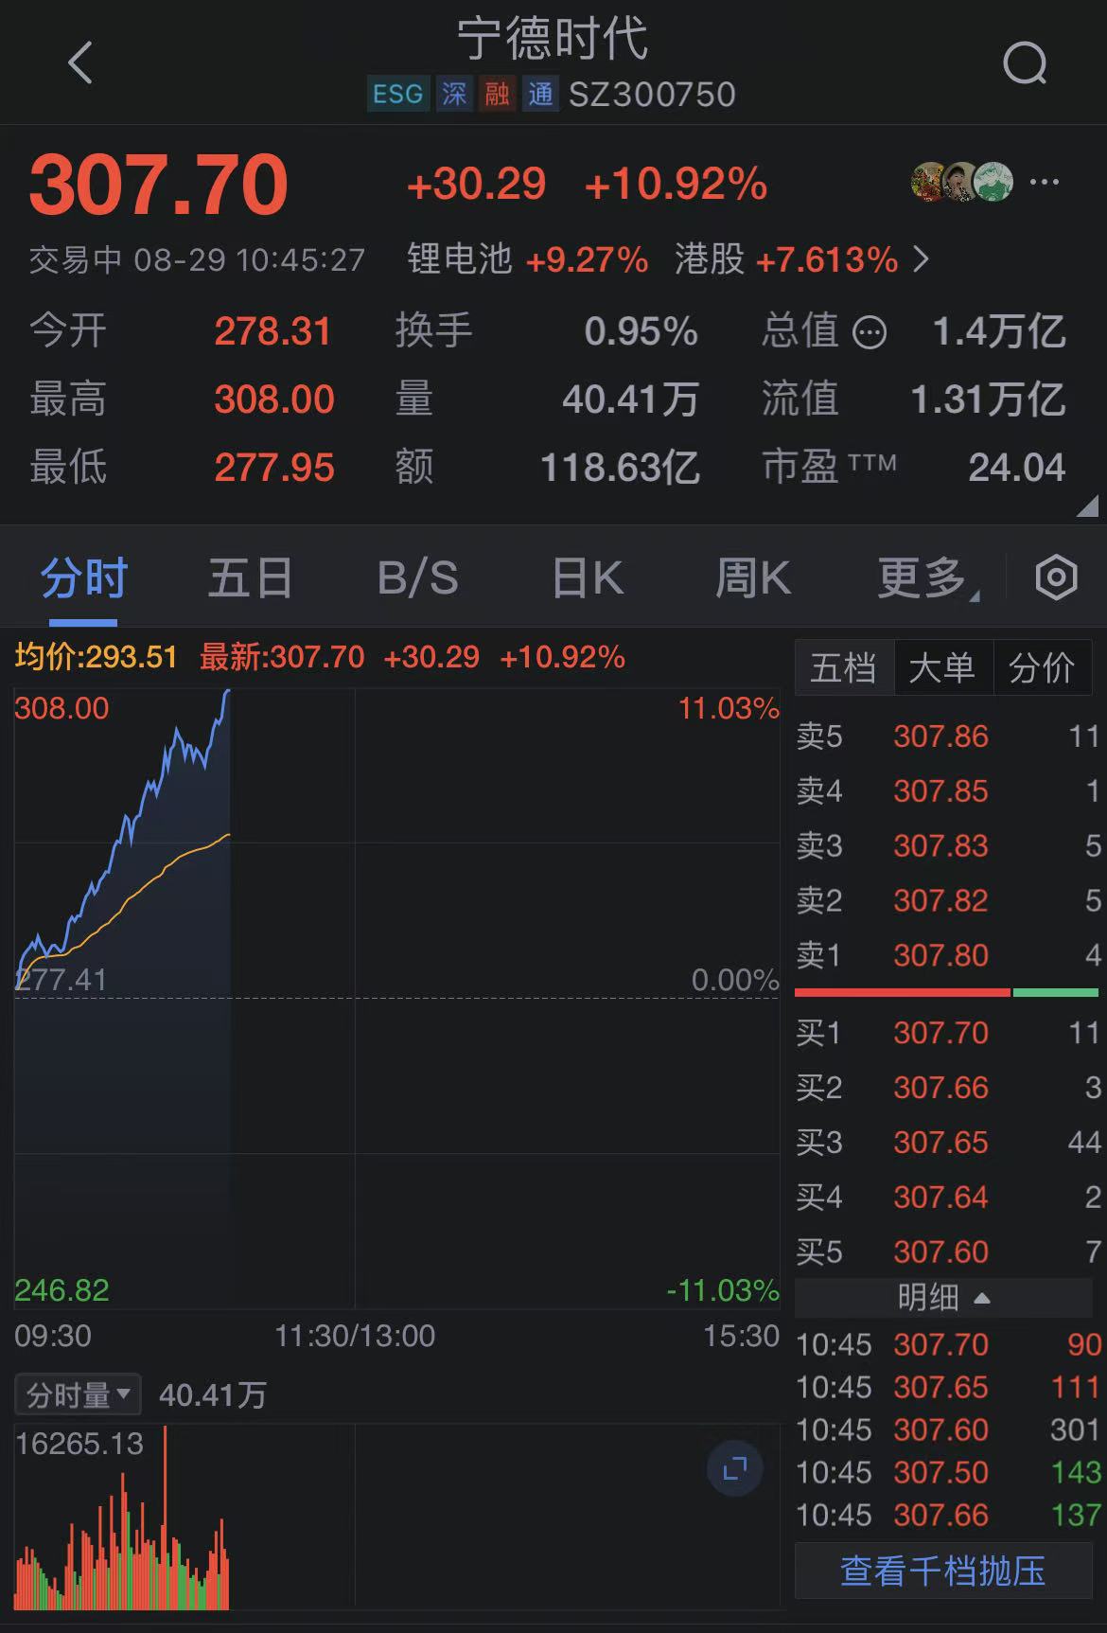Viewport: 1107px width, 1633px height.
Task: Open the search magnifier icon
Action: pos(1025,63)
